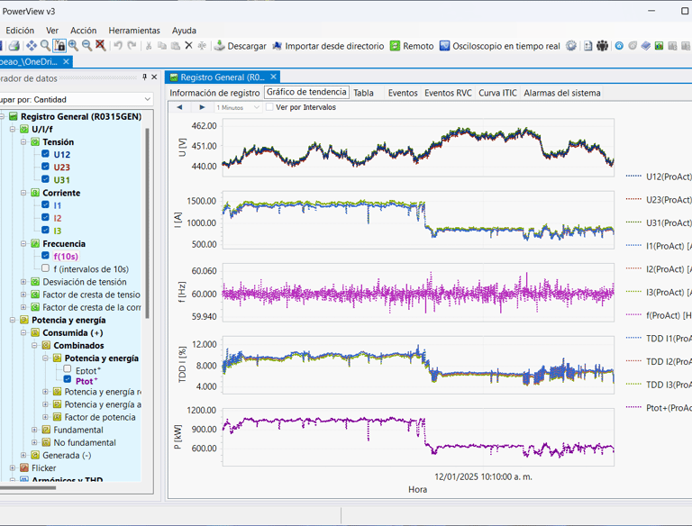This screenshot has height=526, width=692.
Task: Close the Registro General document tab
Action: coord(274,77)
